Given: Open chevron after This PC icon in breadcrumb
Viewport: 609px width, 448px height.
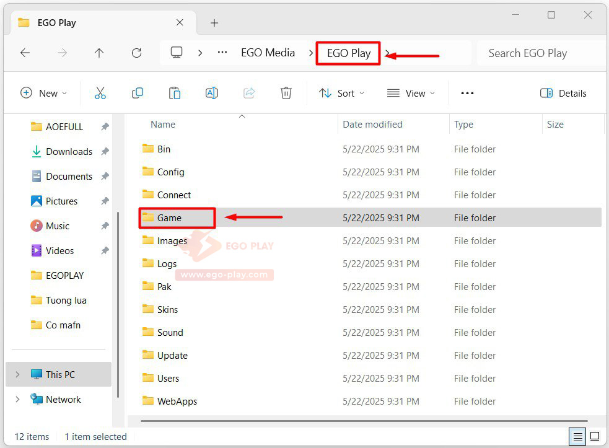Looking at the screenshot, I should [x=200, y=53].
